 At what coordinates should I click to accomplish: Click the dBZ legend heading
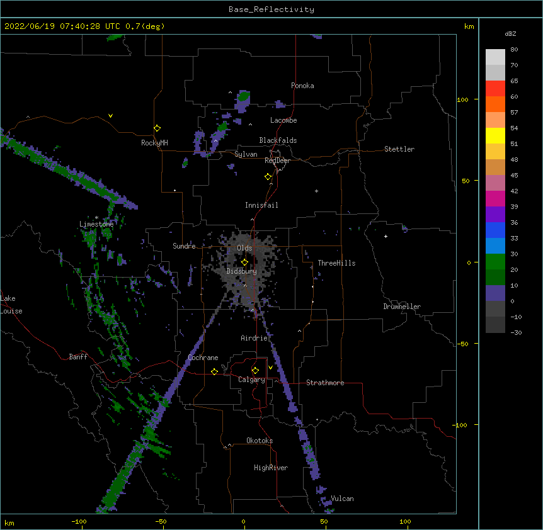click(x=510, y=33)
